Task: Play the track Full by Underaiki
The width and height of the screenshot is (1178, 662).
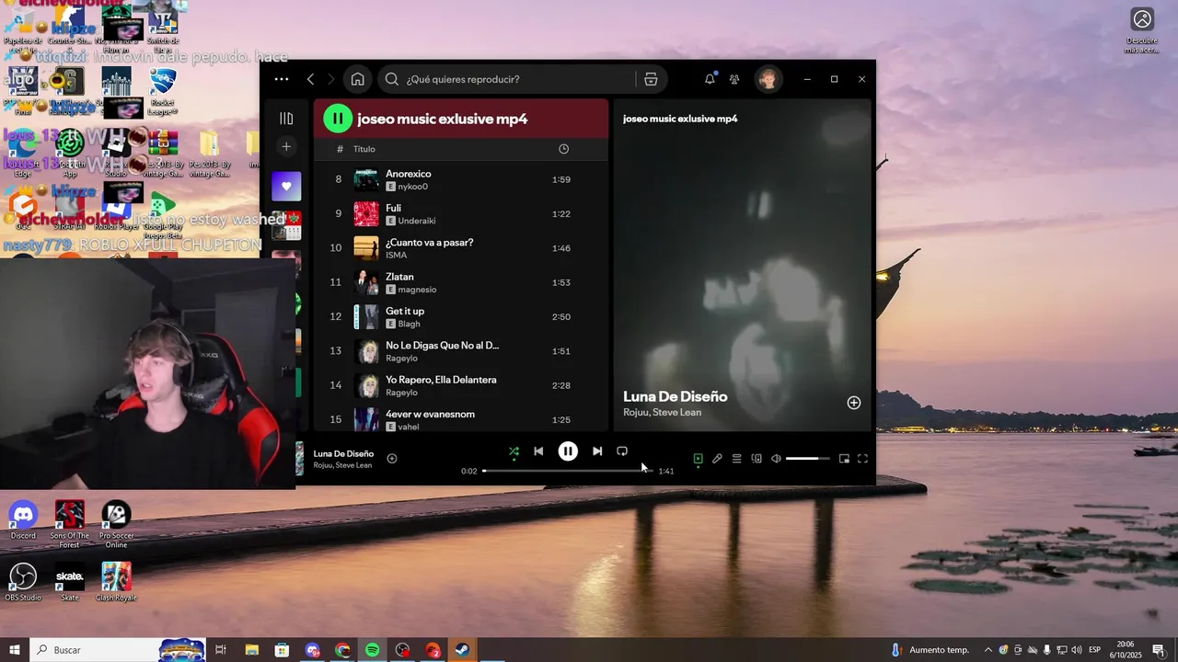Action: [461, 213]
